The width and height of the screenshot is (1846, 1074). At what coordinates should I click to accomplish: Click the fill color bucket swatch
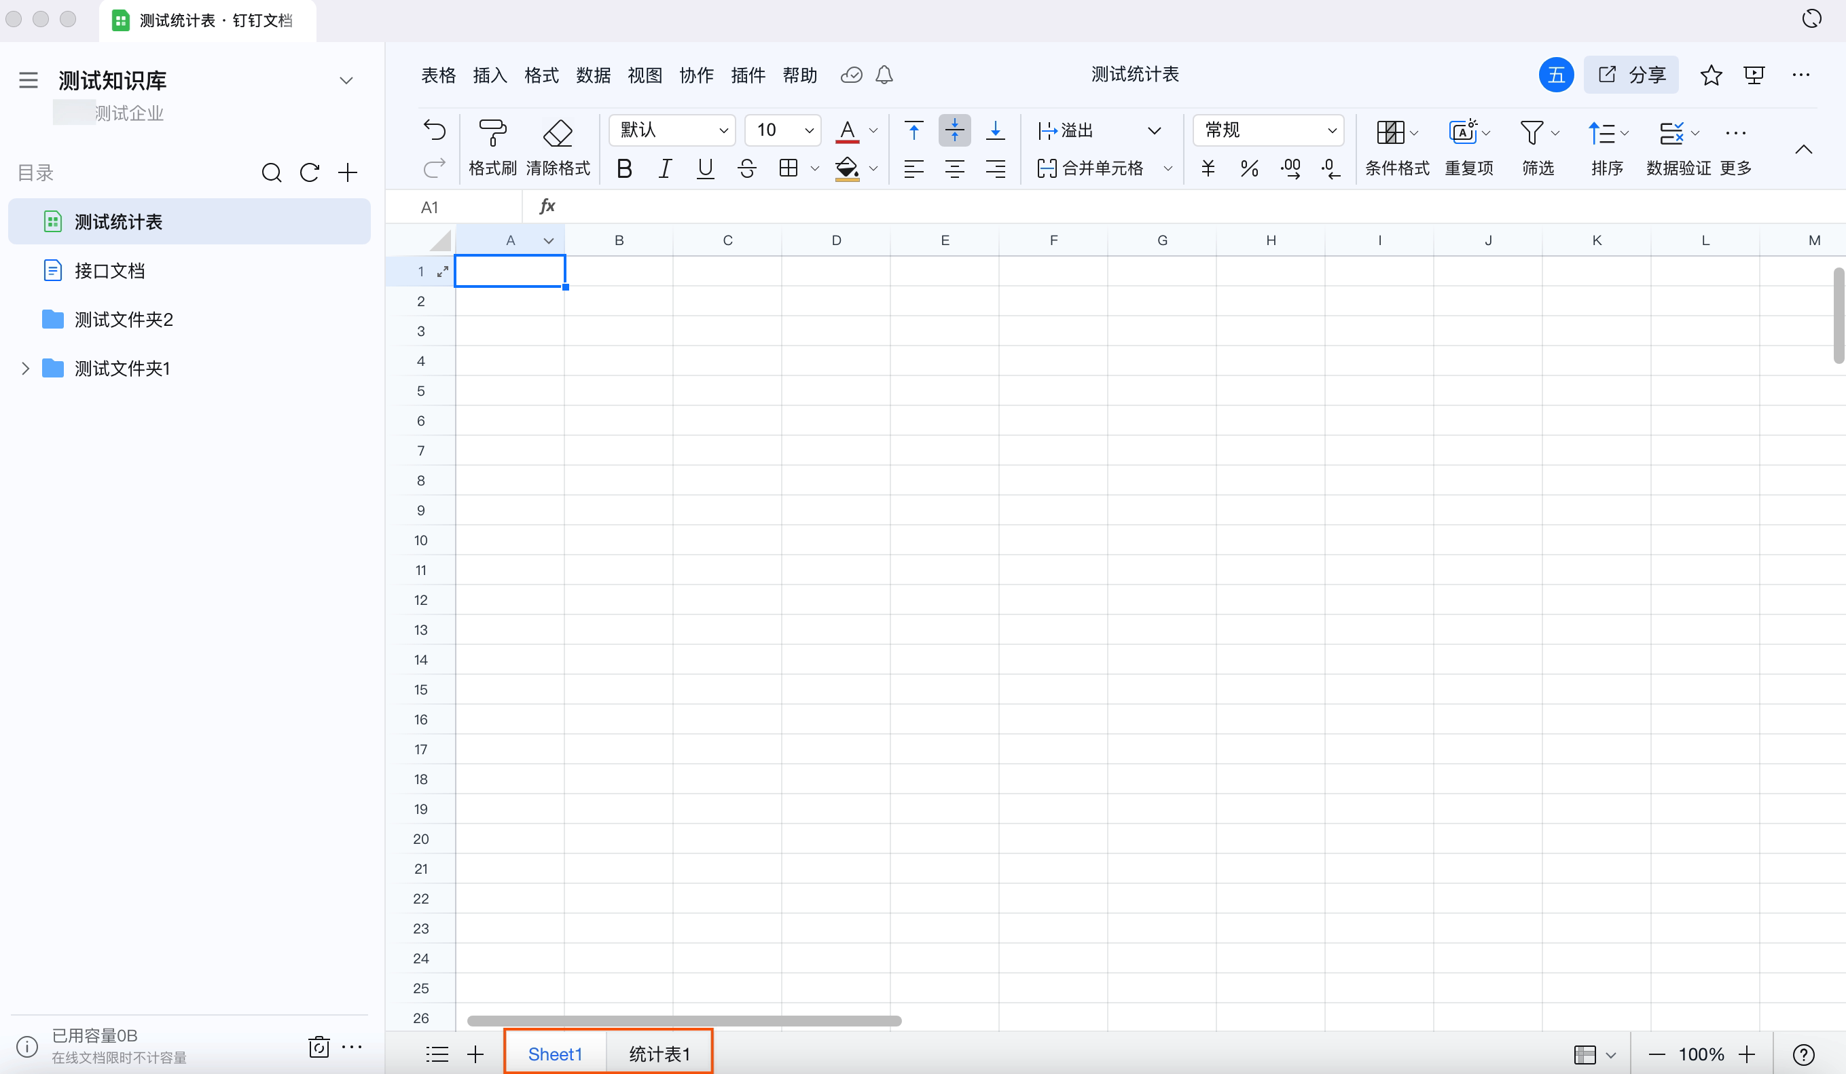846,168
